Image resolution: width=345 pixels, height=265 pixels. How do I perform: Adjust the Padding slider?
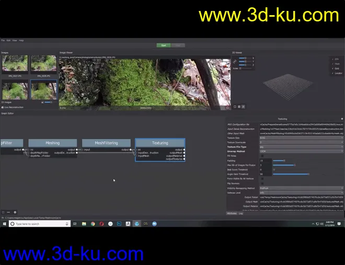(308, 160)
